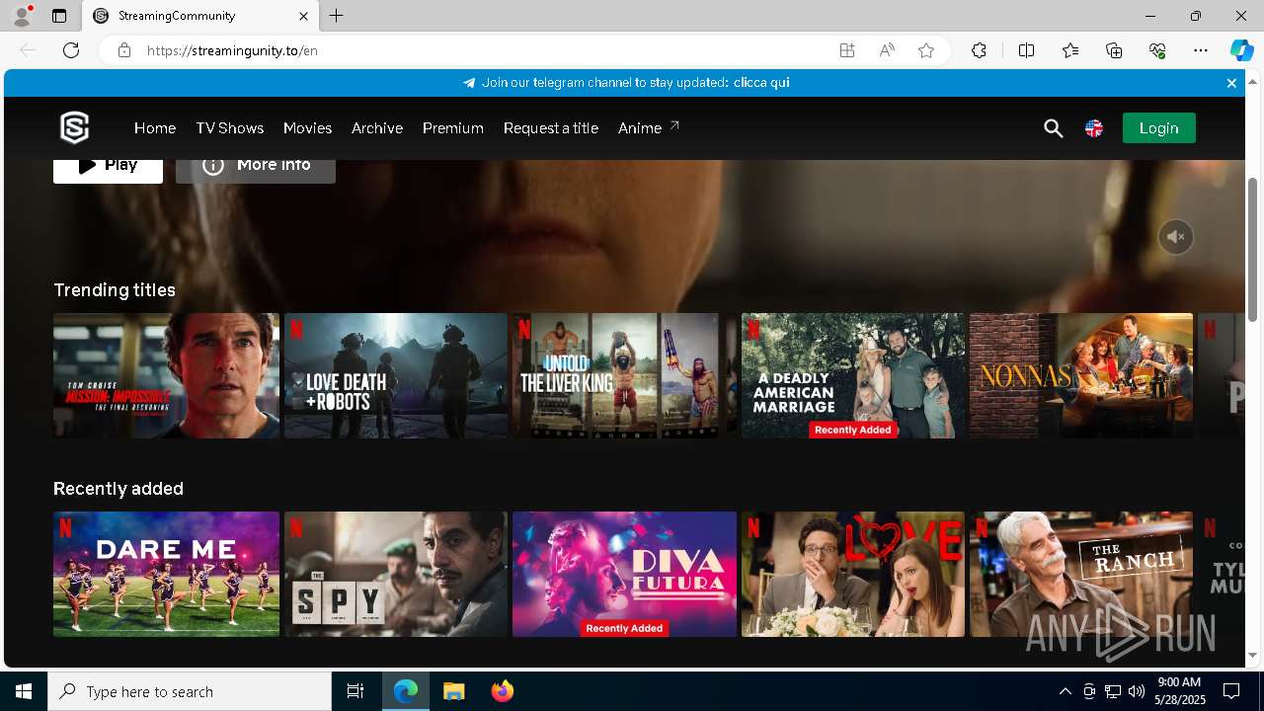1264x711 pixels.
Task: Open the Archive page
Action: pyautogui.click(x=377, y=128)
